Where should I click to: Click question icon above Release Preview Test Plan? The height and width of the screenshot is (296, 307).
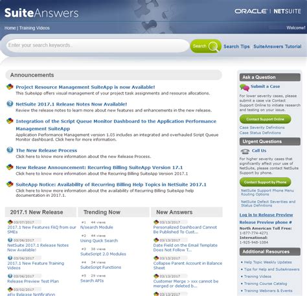(10, 276)
